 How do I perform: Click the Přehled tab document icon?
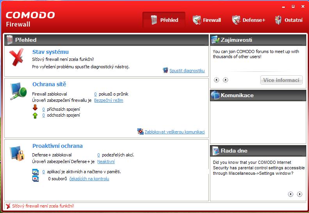154,20
